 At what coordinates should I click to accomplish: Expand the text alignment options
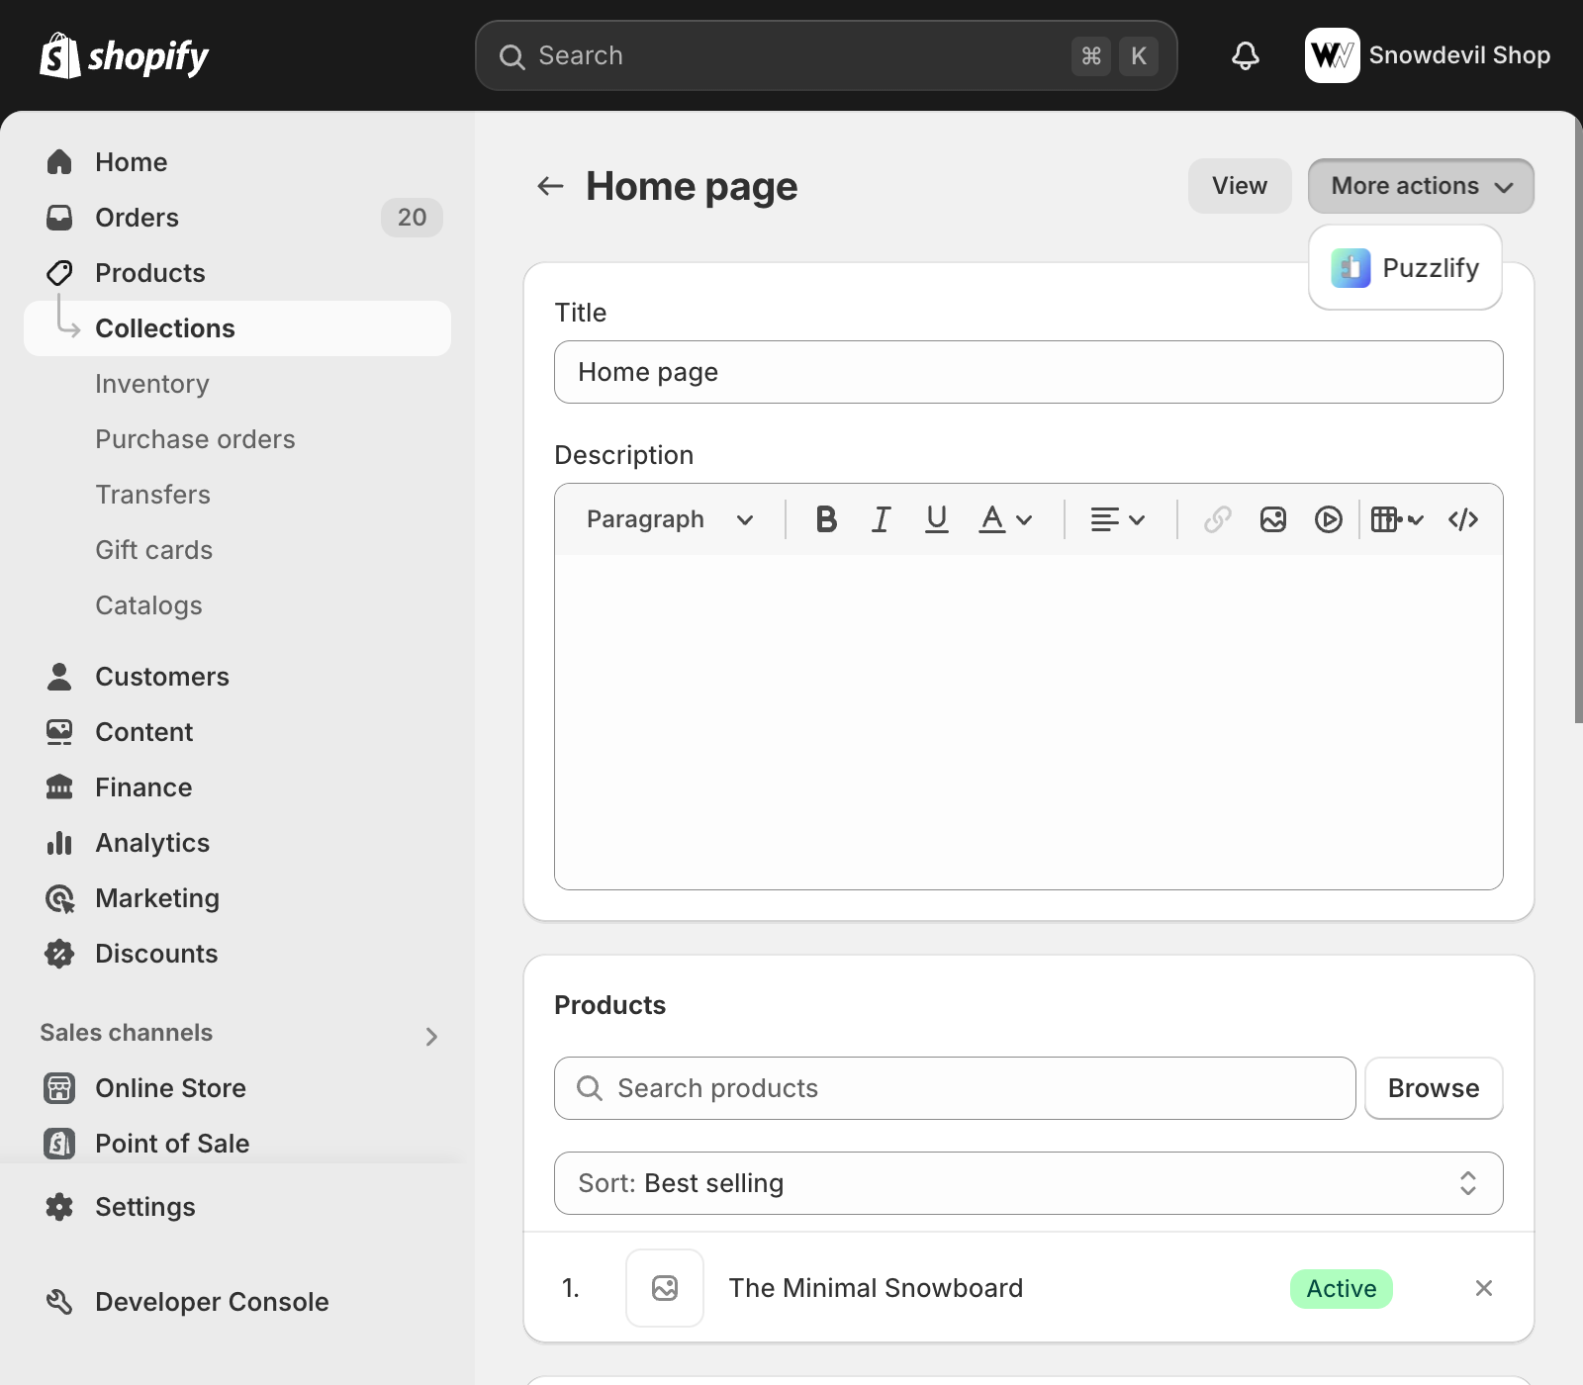coord(1117,519)
